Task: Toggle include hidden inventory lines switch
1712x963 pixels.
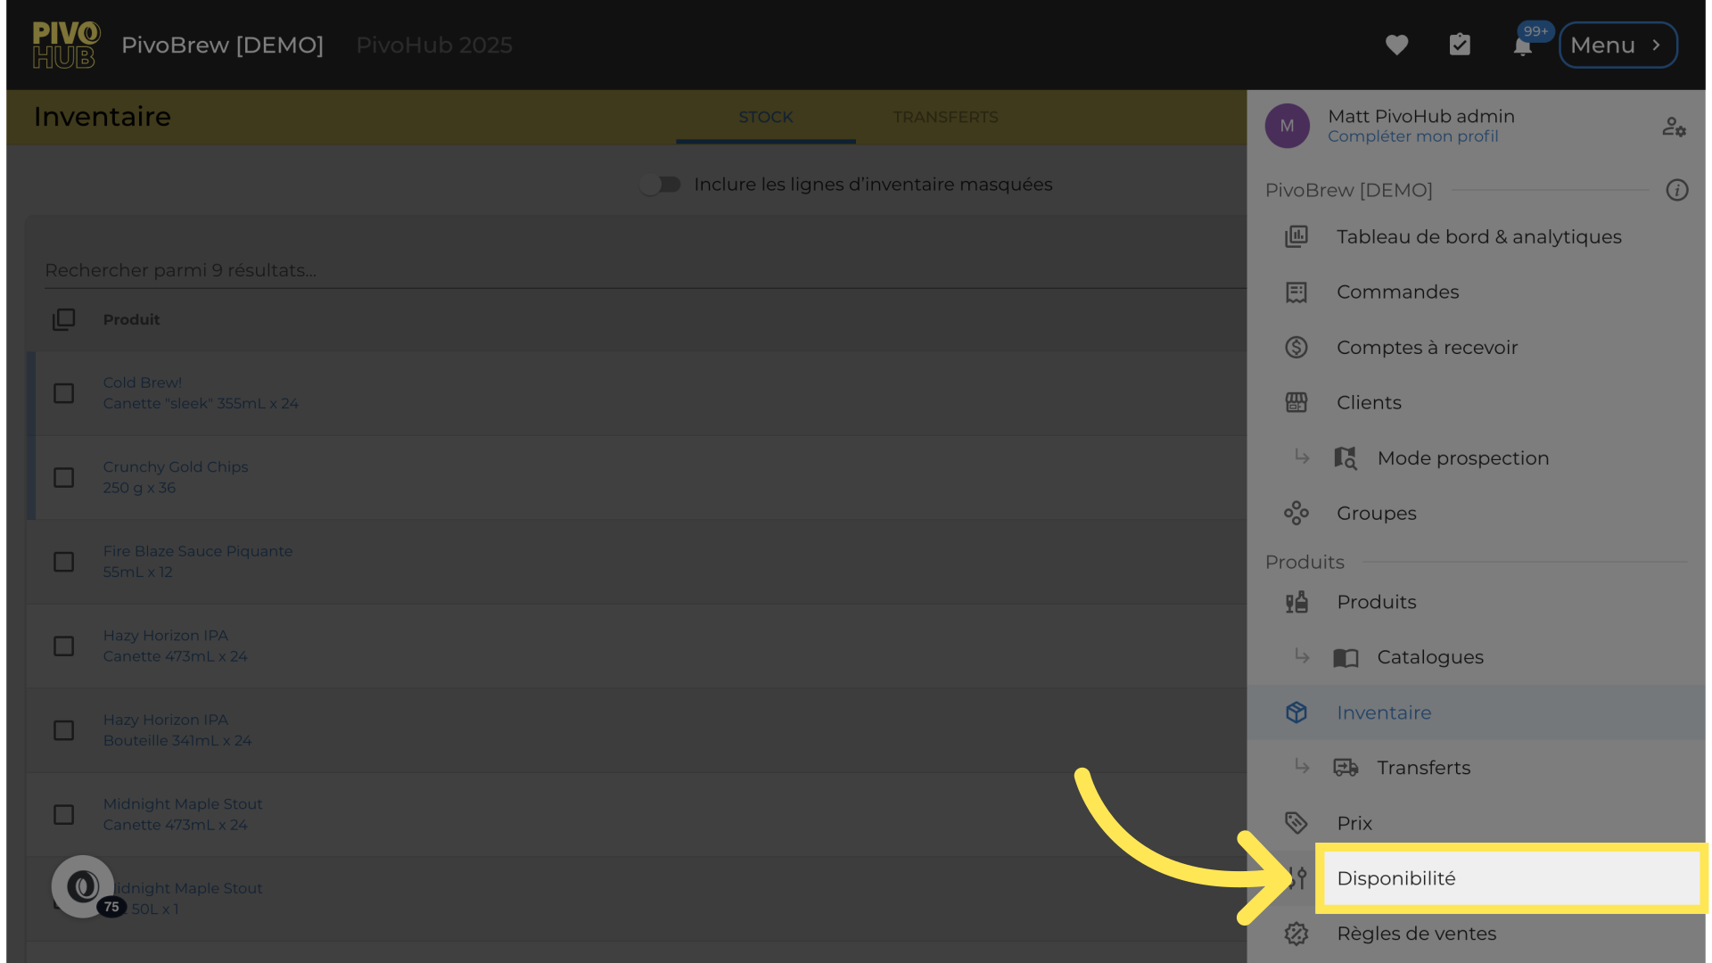Action: click(661, 185)
